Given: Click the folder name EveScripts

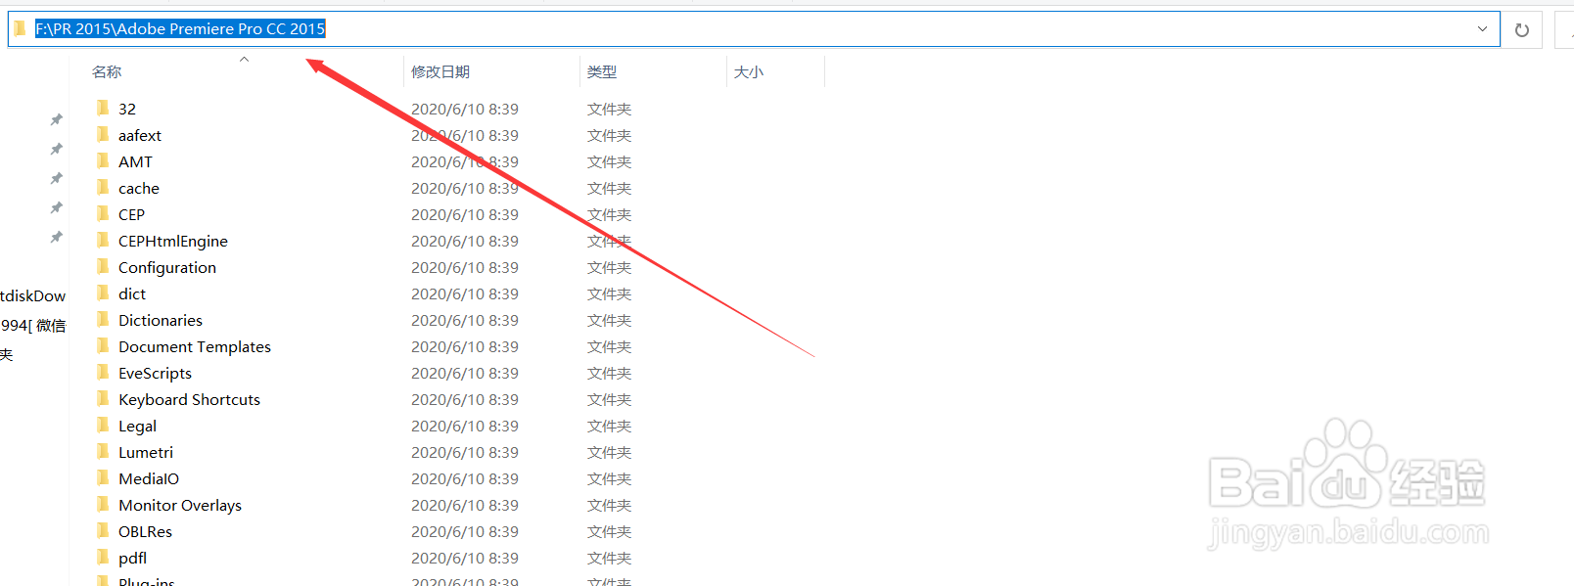Looking at the screenshot, I should 155,374.
